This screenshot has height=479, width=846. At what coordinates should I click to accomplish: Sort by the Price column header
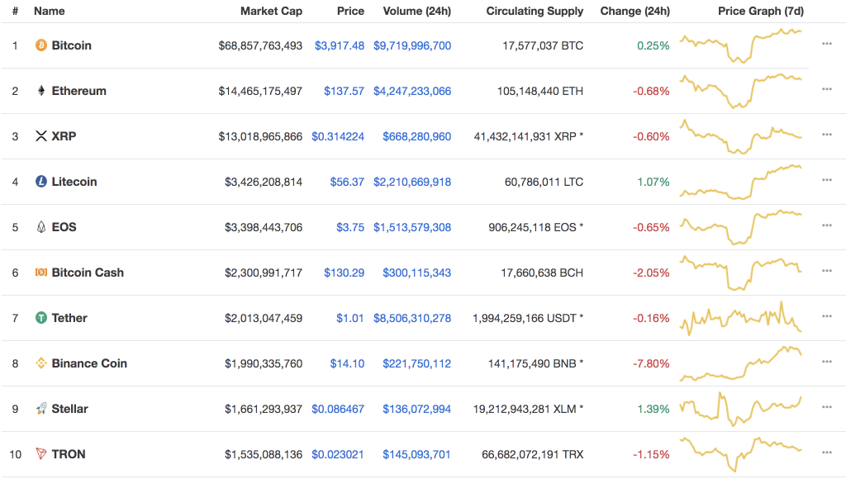(x=350, y=11)
